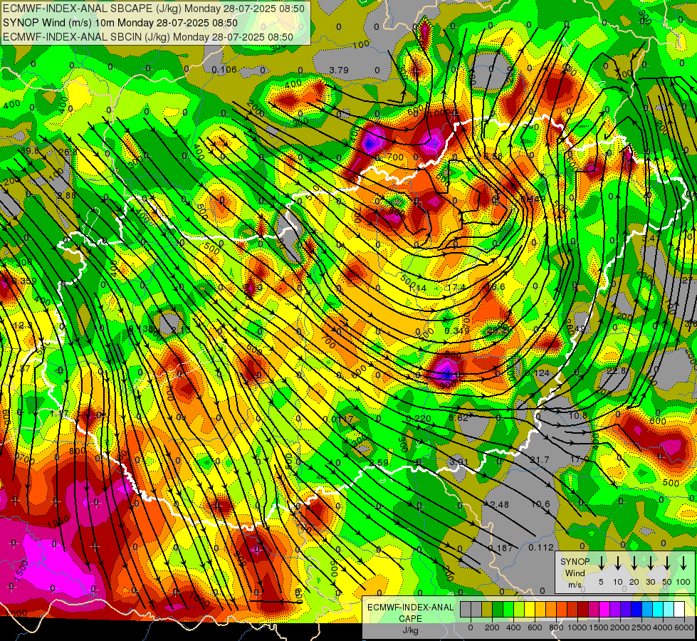Screen dimensions: 697x641
Task: Click the 4000 tick in the CAPE legend
Action: (662, 627)
